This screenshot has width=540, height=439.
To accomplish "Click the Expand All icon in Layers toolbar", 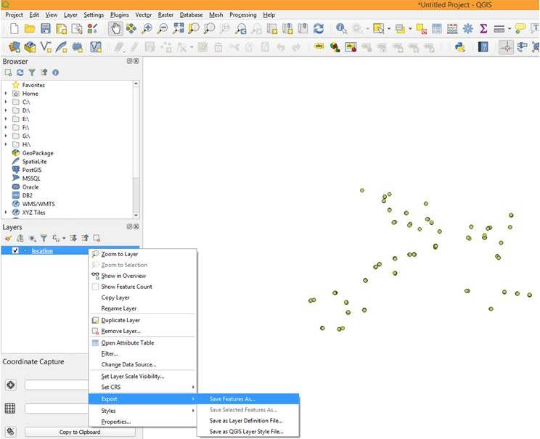I will 73,238.
